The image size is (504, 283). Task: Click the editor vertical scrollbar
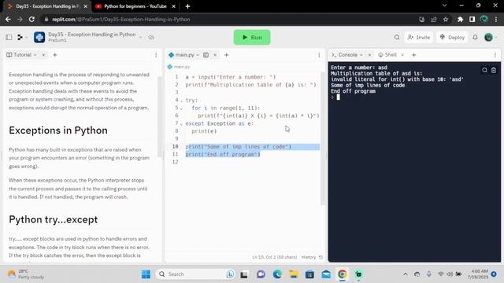(x=323, y=138)
